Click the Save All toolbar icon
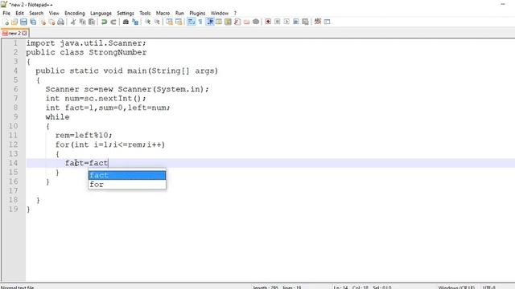Image resolution: width=515 pixels, height=289 pixels. point(33,22)
